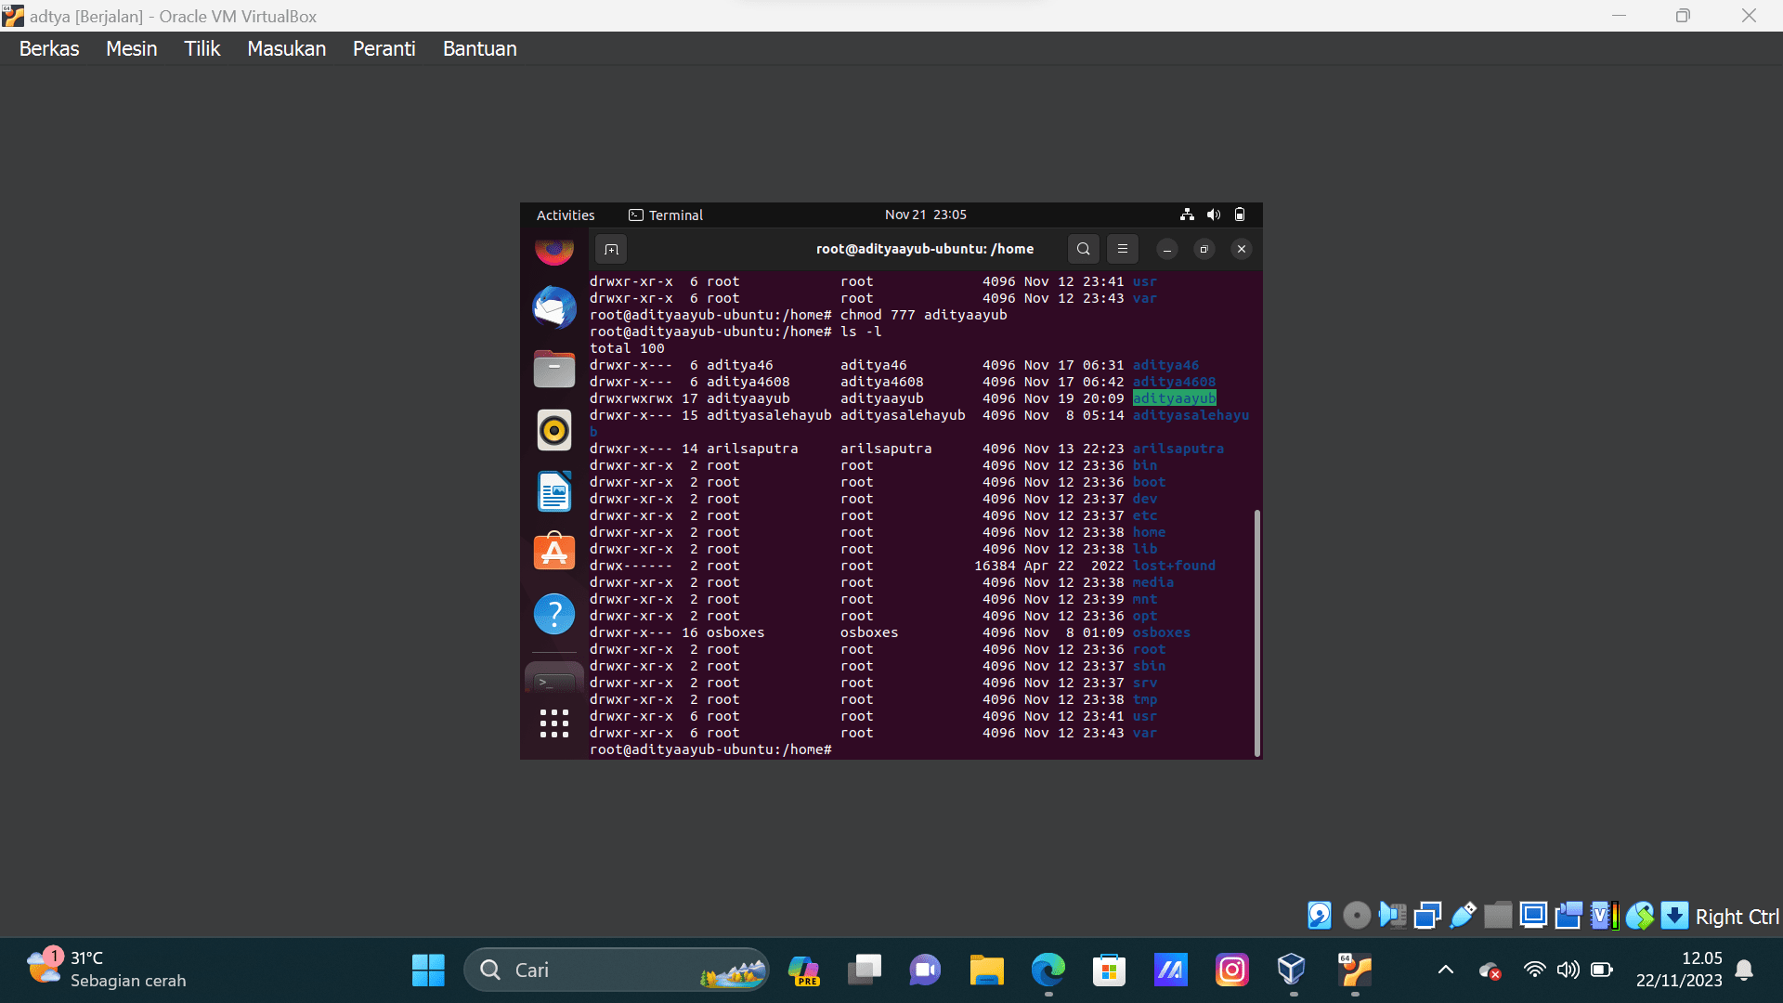
Task: Show Applications grid in the dock
Action: tap(554, 723)
